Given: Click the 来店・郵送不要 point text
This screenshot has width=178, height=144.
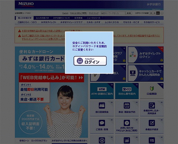Looking at the screenshot, I should coord(32,99).
